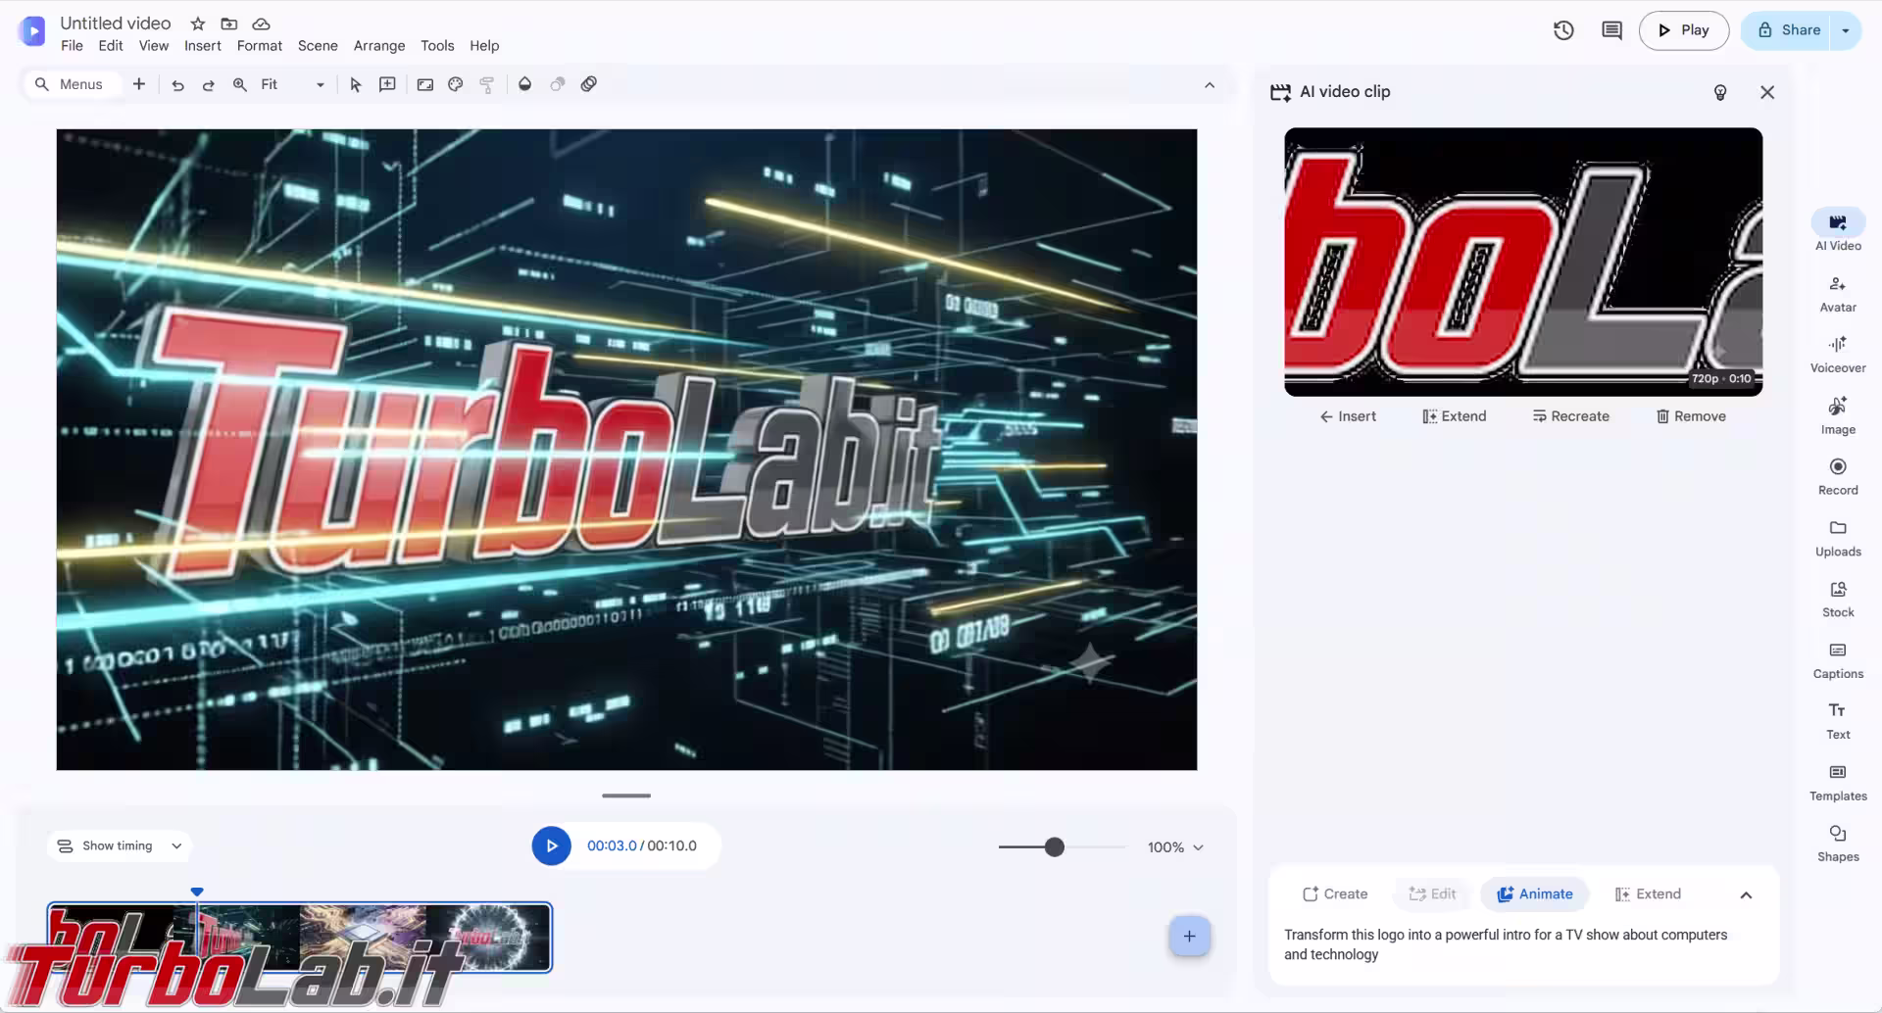
Task: Star the Untitled video document
Action: coord(198,24)
